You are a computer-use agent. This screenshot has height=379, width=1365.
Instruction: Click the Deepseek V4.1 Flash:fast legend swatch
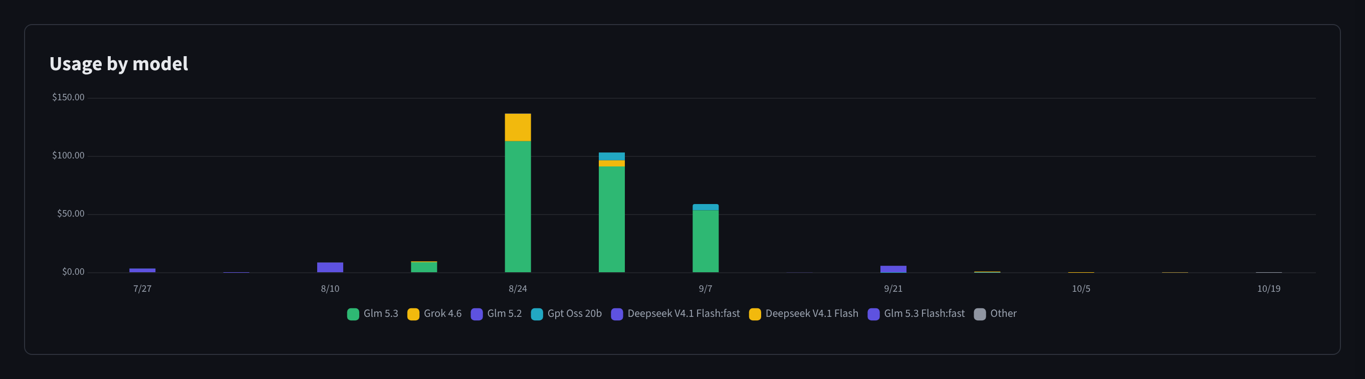click(x=617, y=314)
